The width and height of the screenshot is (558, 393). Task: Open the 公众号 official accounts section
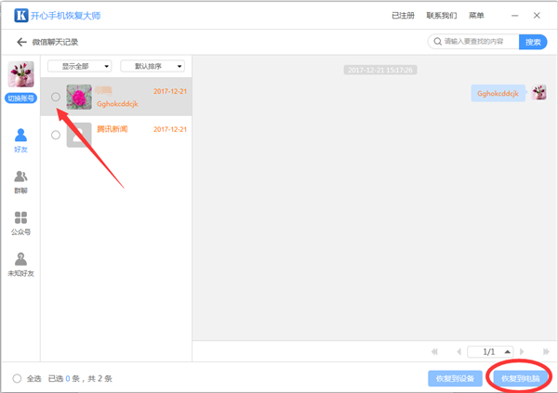pos(20,223)
